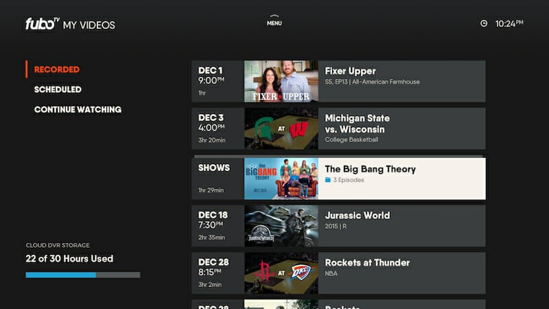Click the DEC 1 9:00 PM date cell
The height and width of the screenshot is (309, 549).
point(218,81)
